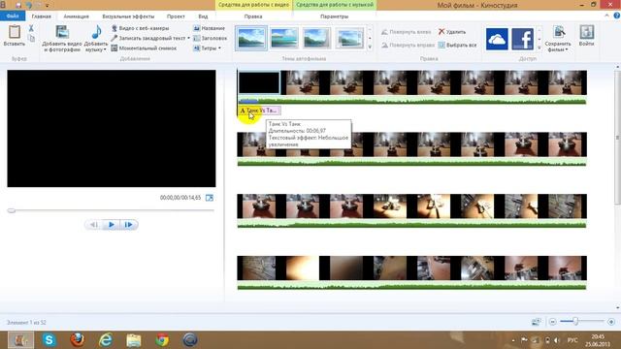
Task: Open the Правка video tools tab
Action: 253,16
